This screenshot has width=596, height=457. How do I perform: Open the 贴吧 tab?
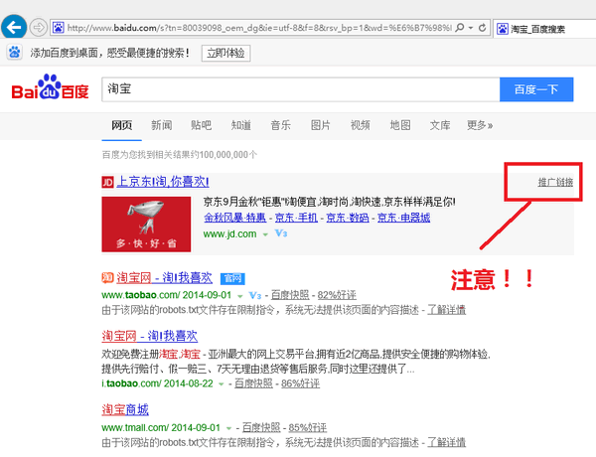pos(201,125)
